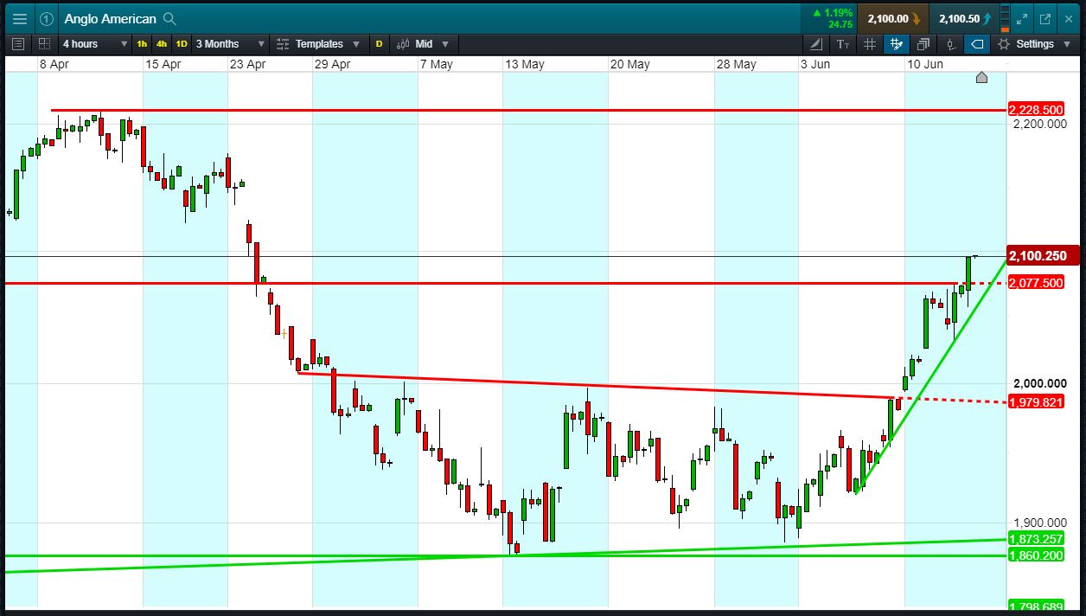Click the current price 2,100.250 label
Screen dimensions: 1086x616
click(x=1043, y=255)
